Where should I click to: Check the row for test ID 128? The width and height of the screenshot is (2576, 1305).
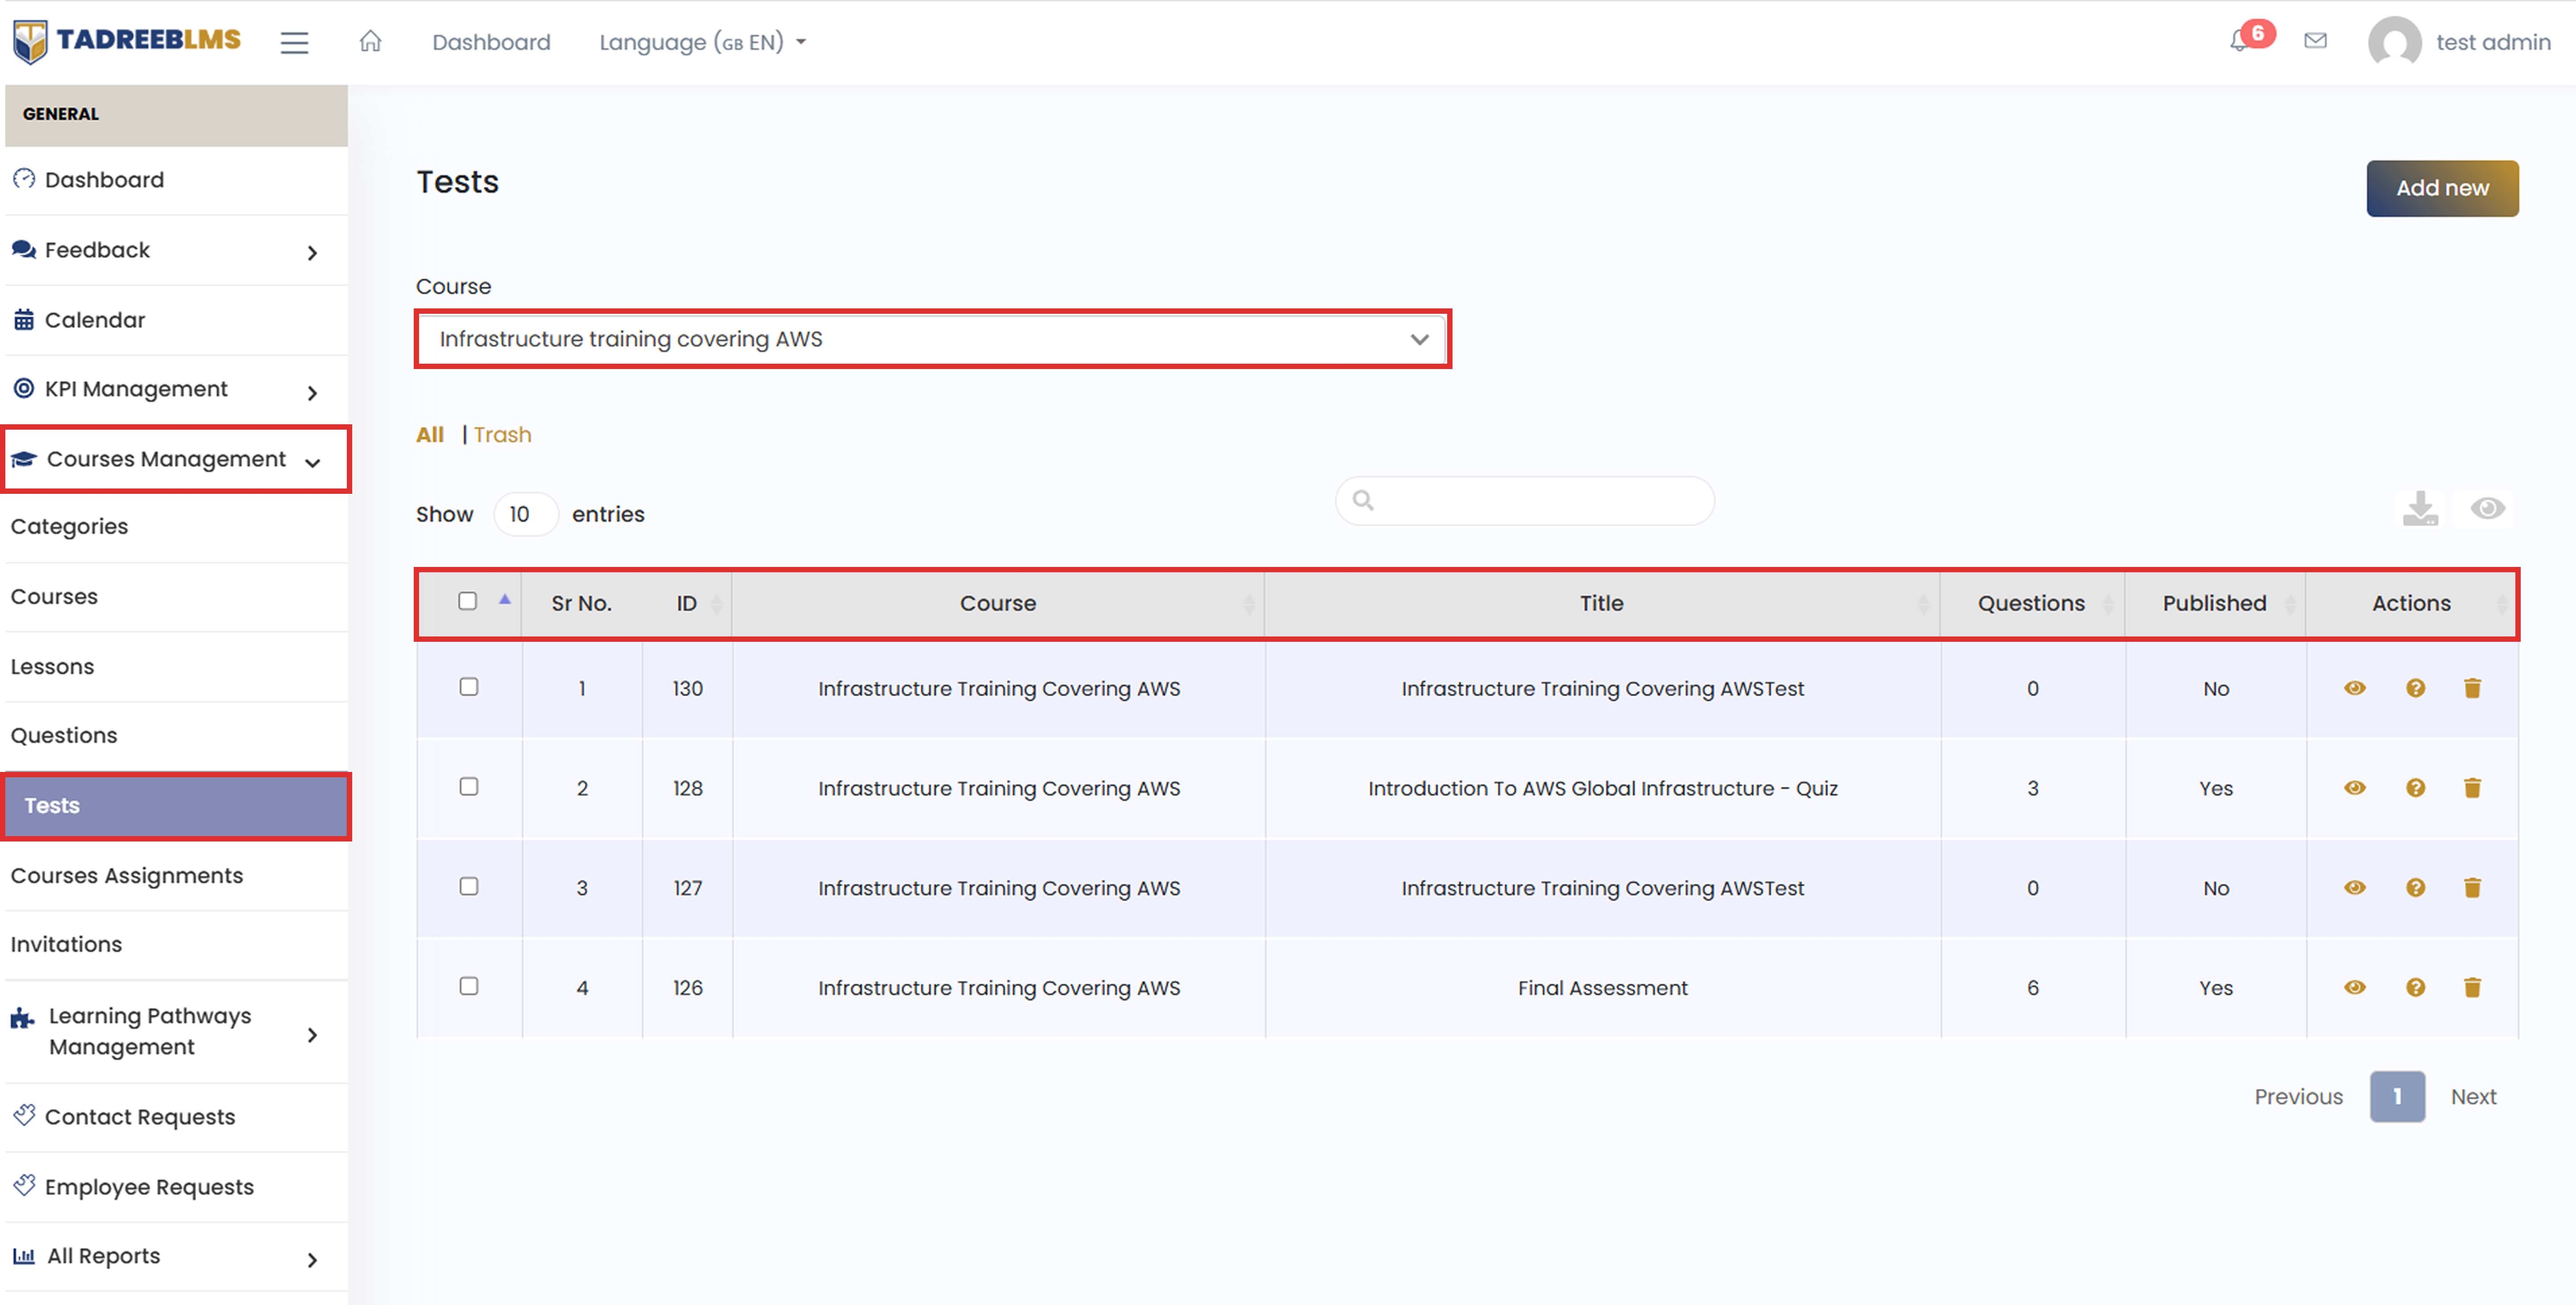click(468, 787)
